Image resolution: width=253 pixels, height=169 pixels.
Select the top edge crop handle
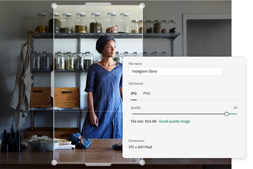tap(98, 4)
